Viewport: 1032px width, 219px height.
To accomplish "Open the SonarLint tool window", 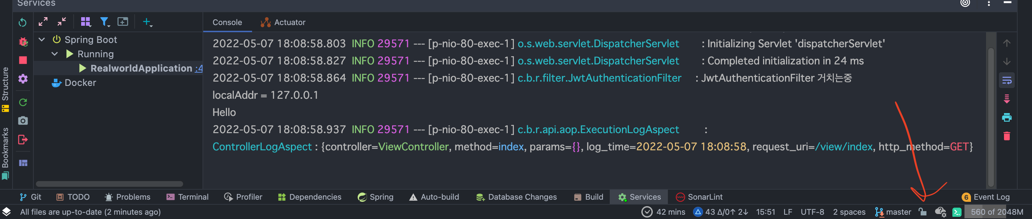I will click(x=699, y=197).
